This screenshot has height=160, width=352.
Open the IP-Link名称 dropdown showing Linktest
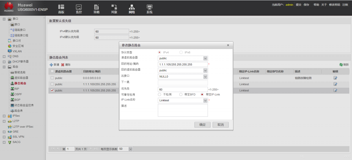205,100
